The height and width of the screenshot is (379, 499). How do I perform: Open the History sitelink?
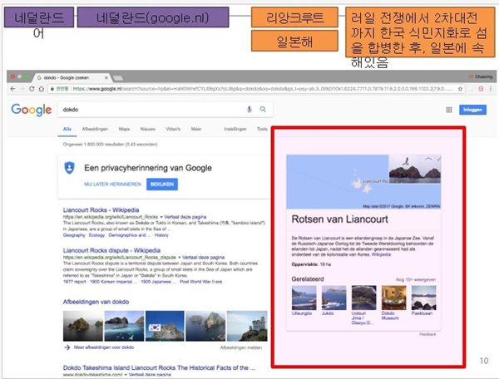click(161, 235)
